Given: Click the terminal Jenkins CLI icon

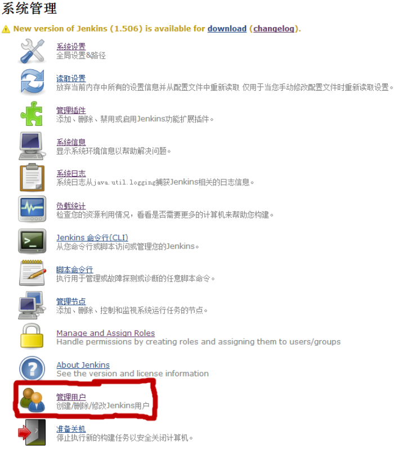Looking at the screenshot, I should 32,241.
